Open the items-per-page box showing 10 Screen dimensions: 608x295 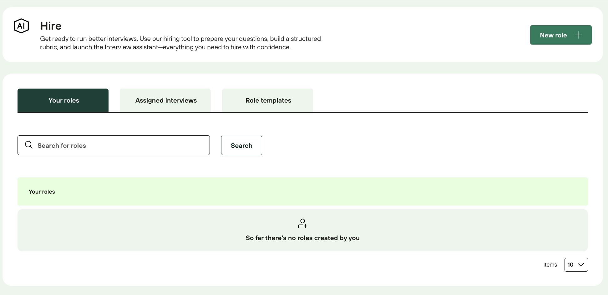tap(576, 265)
